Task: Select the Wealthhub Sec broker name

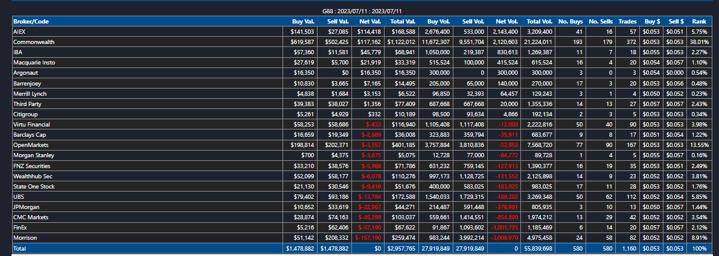Action: pyautogui.click(x=33, y=176)
